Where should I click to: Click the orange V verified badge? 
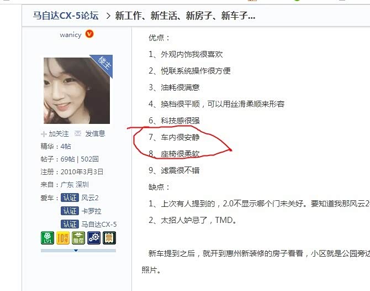(x=89, y=34)
